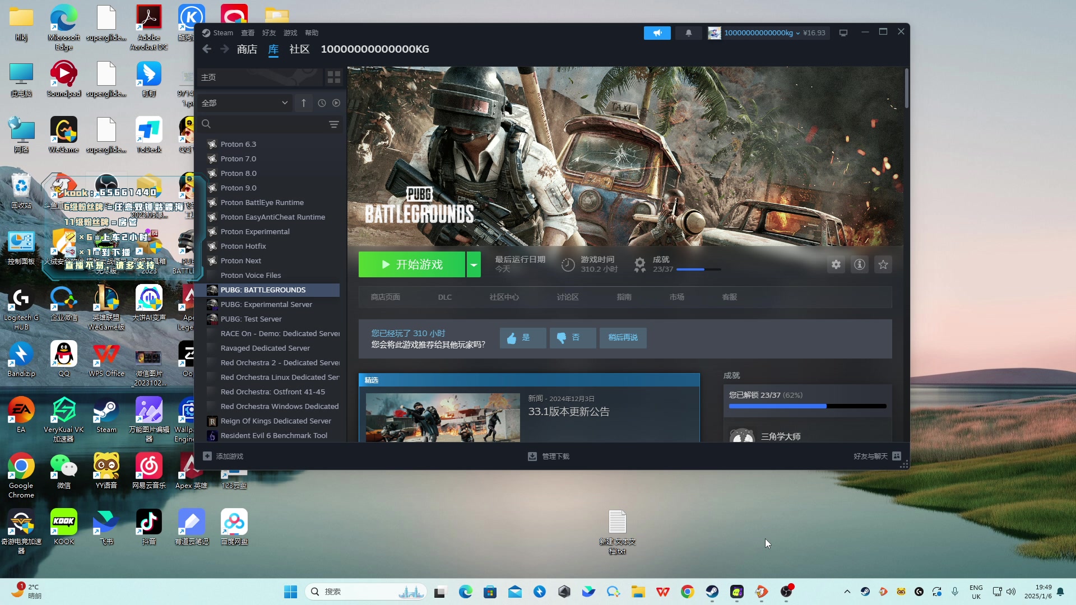1076x605 pixels.
Task: Start PUBG with the 开始游戏 button
Action: click(x=412, y=264)
